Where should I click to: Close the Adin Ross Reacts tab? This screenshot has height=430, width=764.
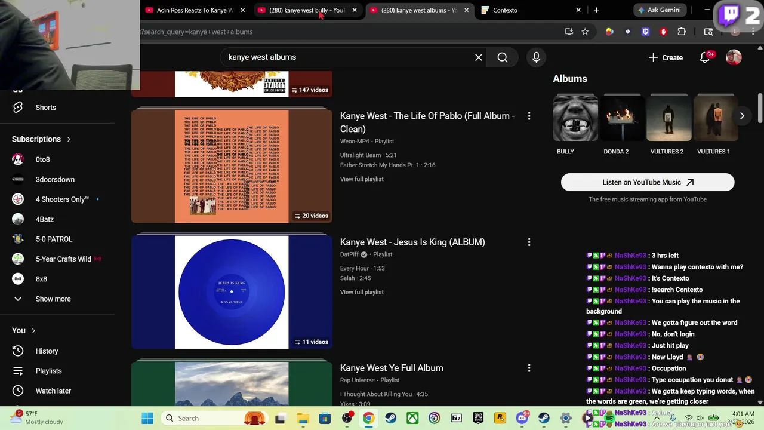[242, 10]
